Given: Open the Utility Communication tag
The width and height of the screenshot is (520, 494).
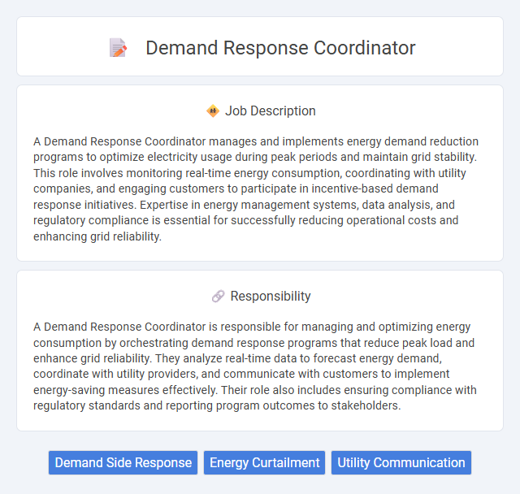Looking at the screenshot, I should point(401,462).
